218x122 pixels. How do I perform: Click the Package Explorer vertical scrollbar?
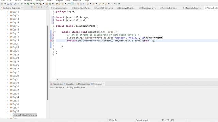point(48,63)
